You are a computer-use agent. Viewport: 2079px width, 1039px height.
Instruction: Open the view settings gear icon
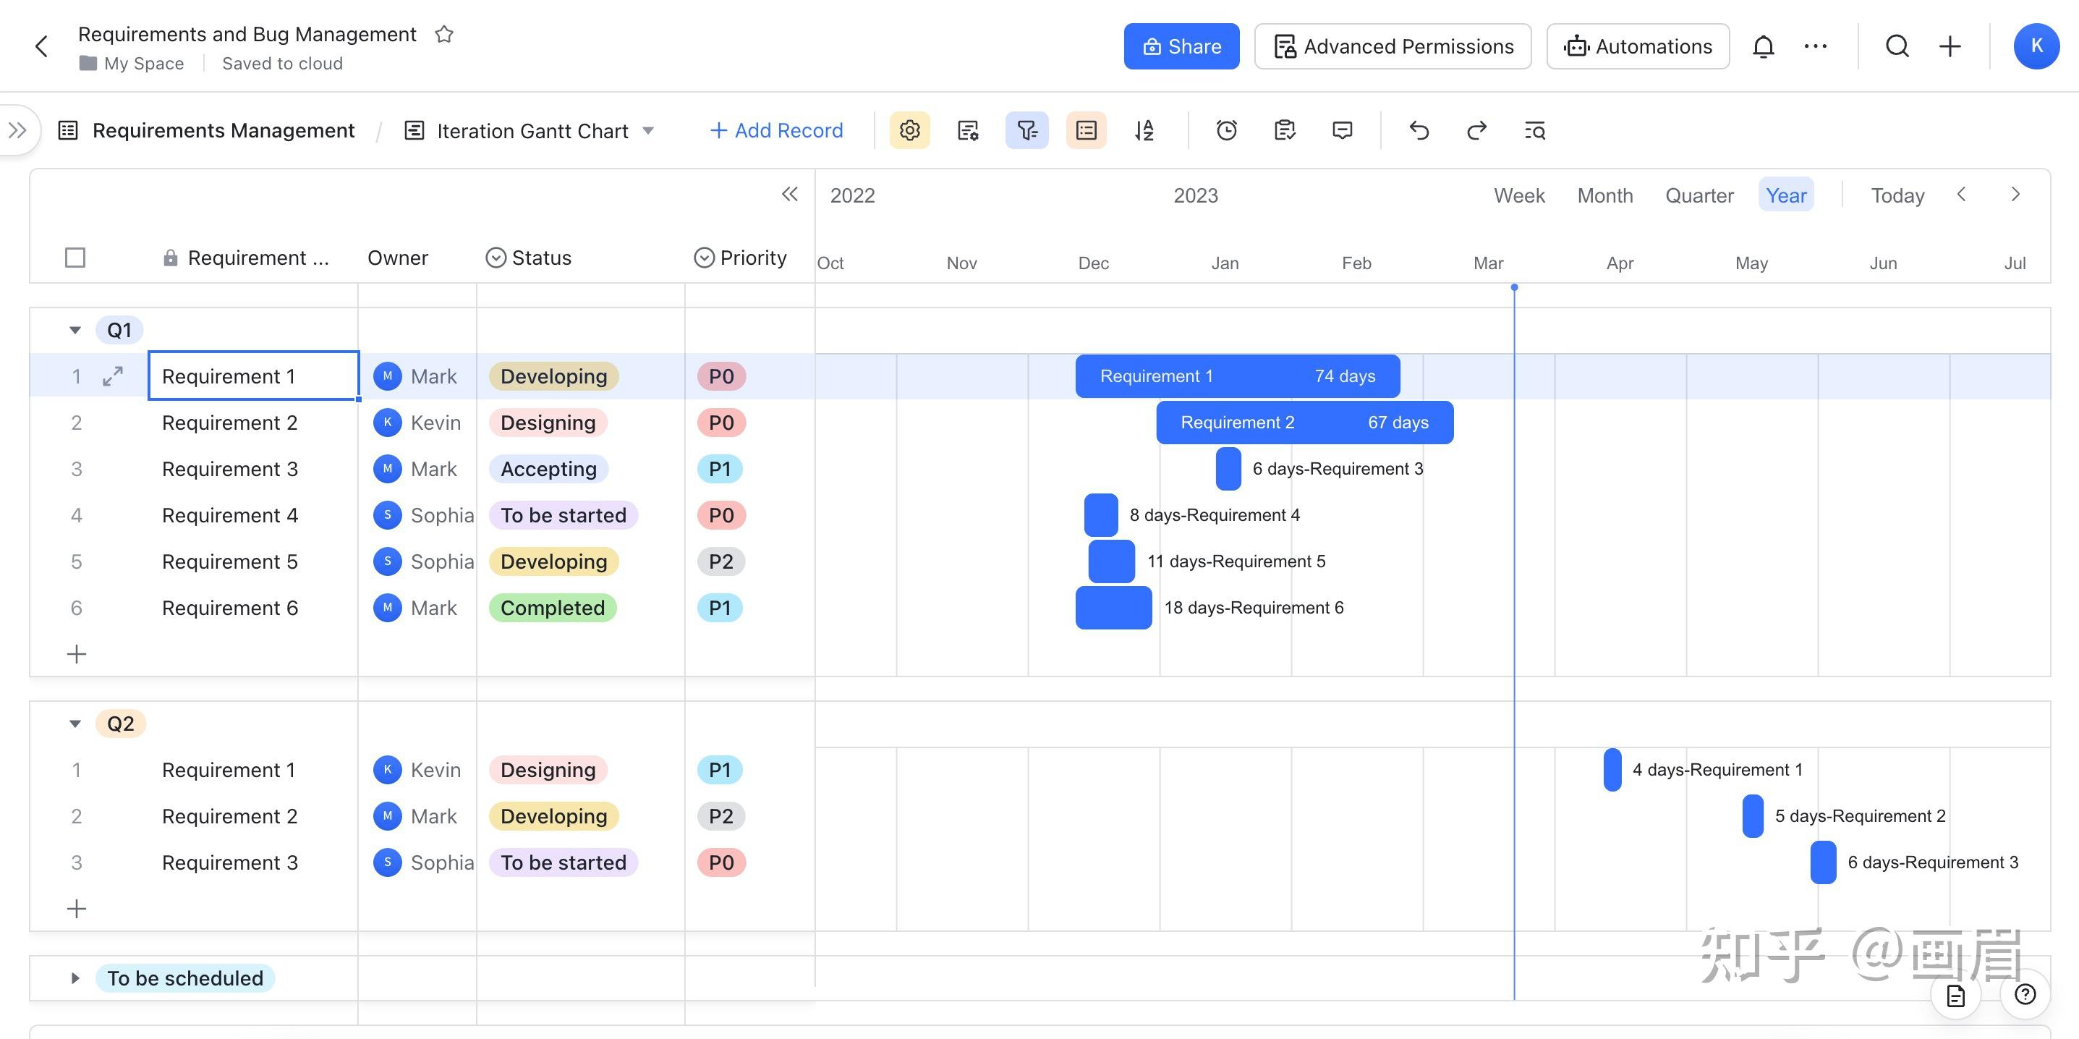909,130
